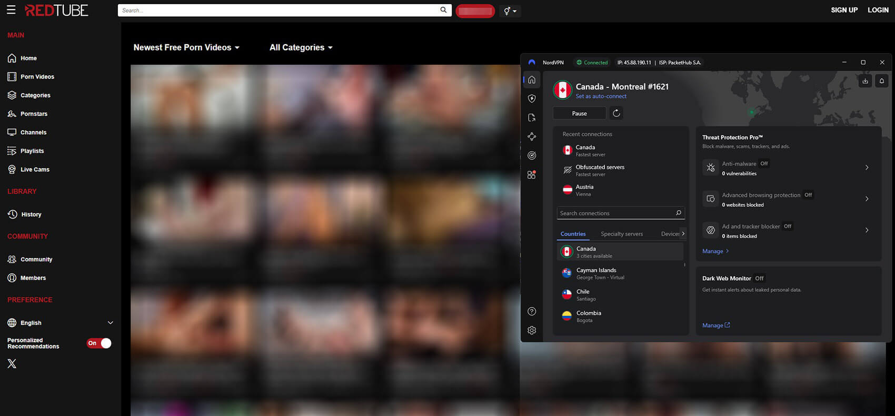Select recent connection Austria Vienna
This screenshot has width=895, height=416.
(621, 190)
